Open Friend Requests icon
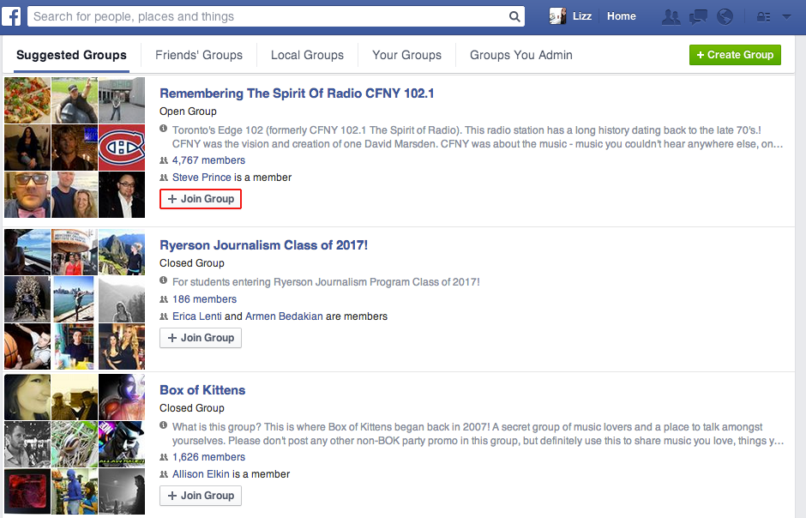Screen dimensions: 806x518 [x=671, y=17]
